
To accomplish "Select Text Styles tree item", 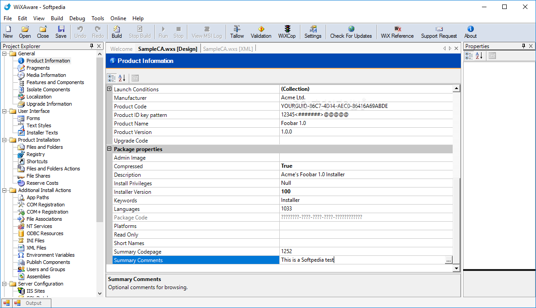I will [x=39, y=125].
